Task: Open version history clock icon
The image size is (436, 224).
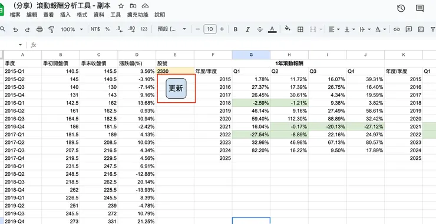Action: coord(401,8)
